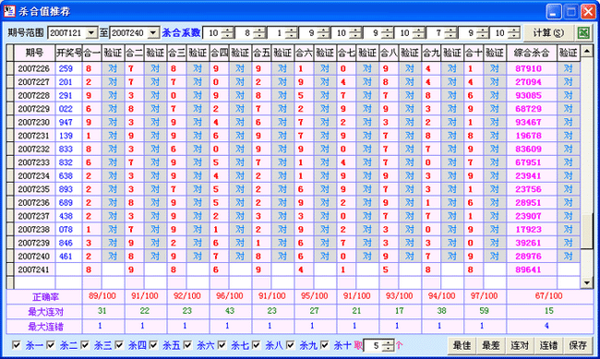Click accuracy value 89/100
Screen dimensions: 600x359
[102, 296]
